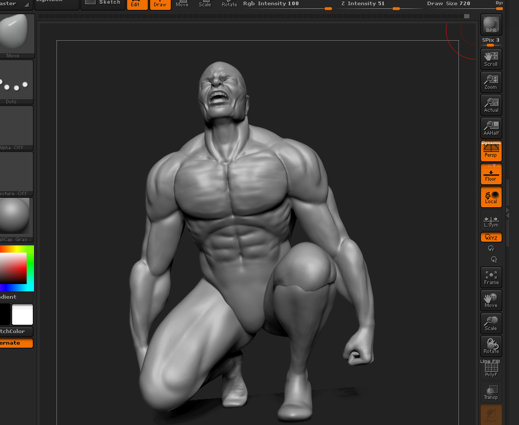
Task: Select the Zoom canvas tool
Action: [x=491, y=82]
